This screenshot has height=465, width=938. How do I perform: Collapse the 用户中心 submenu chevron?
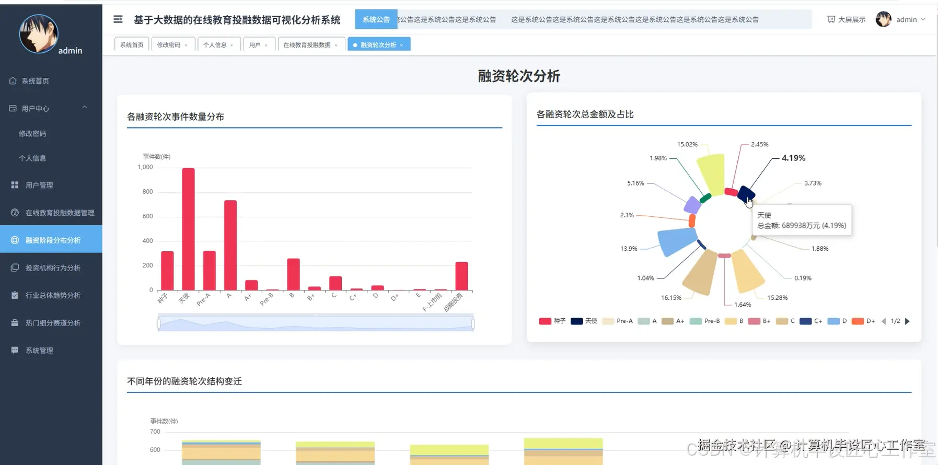tap(85, 108)
